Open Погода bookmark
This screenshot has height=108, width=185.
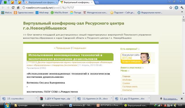pyautogui.click(x=75, y=13)
